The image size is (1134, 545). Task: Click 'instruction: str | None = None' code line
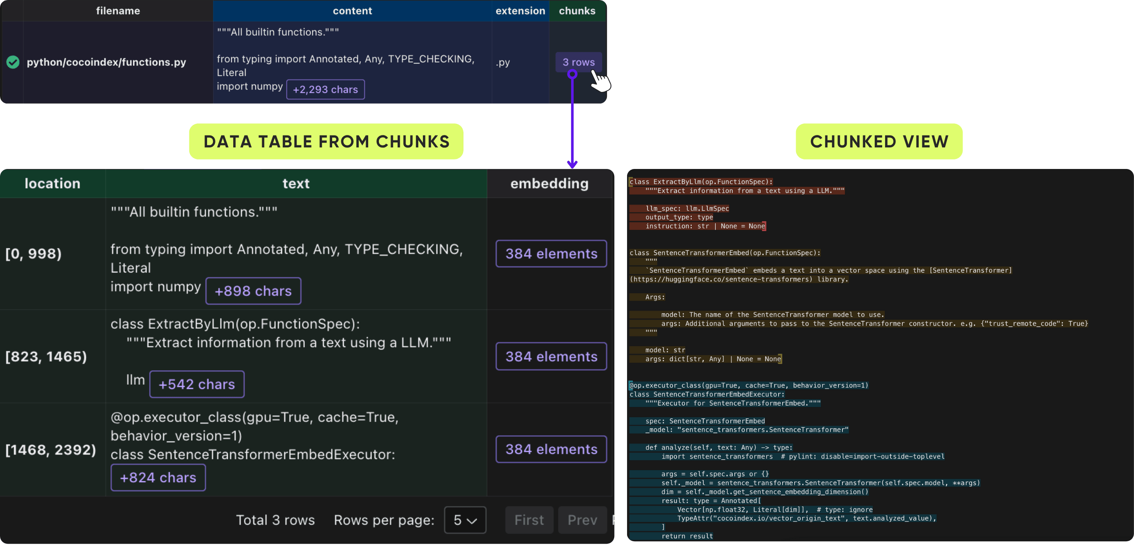[x=705, y=226]
